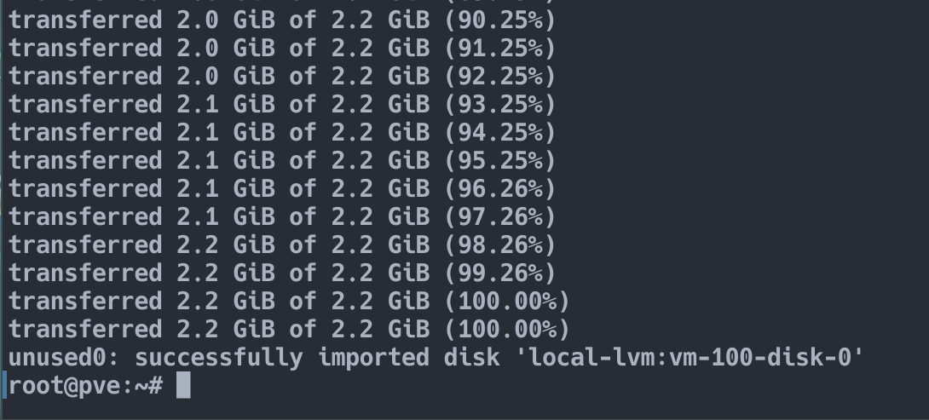Click the word 'transferred' on the 93.25% line
Screen dimensions: 929x420
[85, 104]
